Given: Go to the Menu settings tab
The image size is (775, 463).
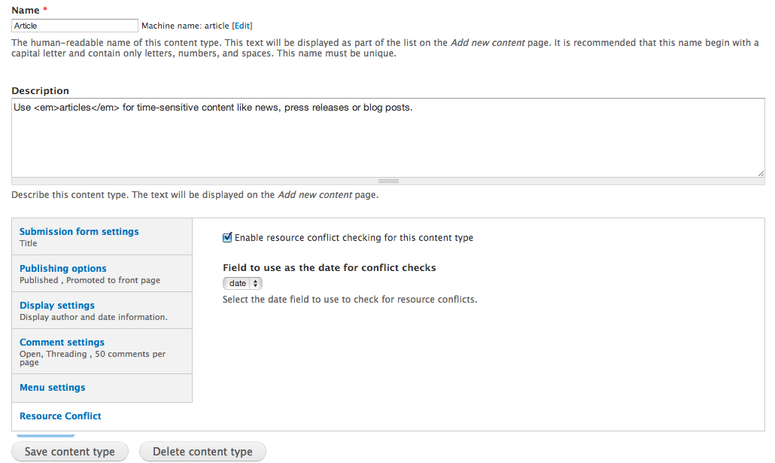Looking at the screenshot, I should click(53, 388).
